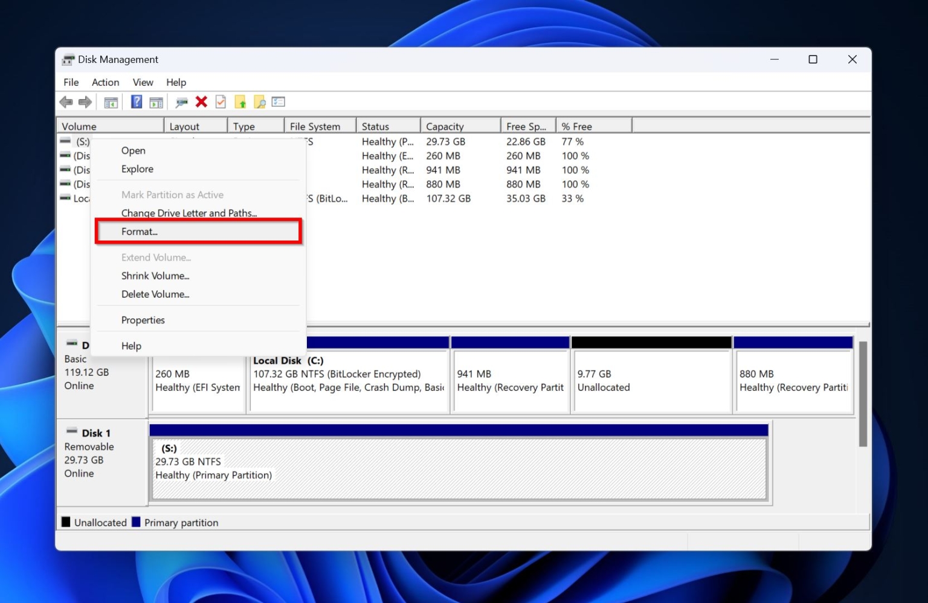The width and height of the screenshot is (928, 603).
Task: Select Shrink Volume in the context menu
Action: click(x=155, y=276)
